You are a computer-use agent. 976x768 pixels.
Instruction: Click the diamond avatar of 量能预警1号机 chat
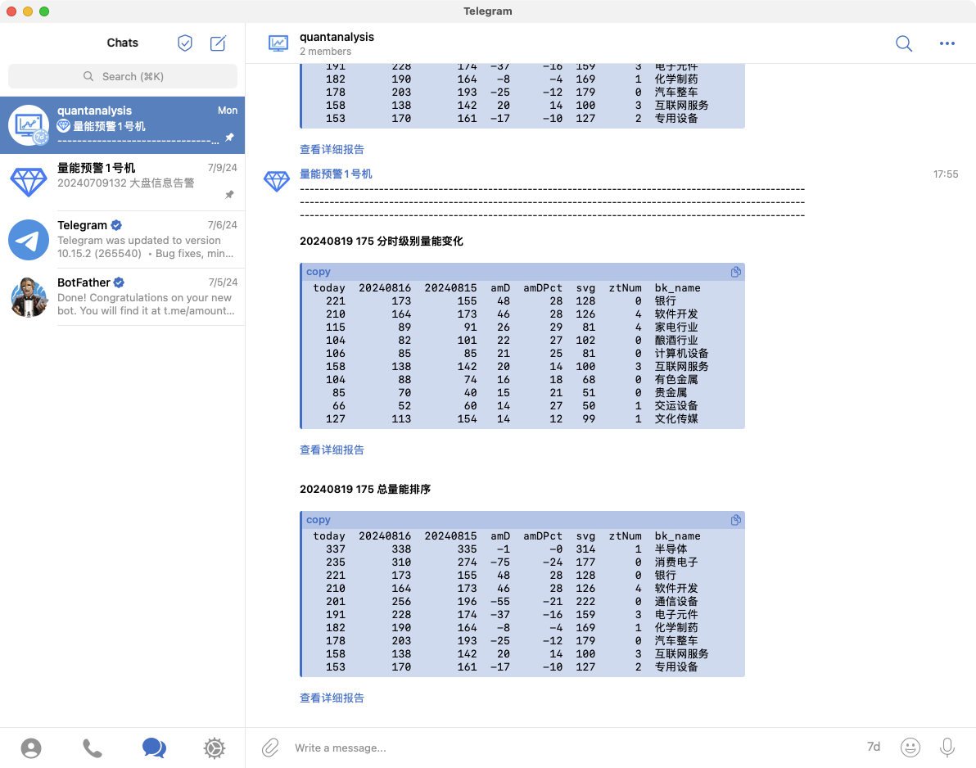pyautogui.click(x=29, y=183)
